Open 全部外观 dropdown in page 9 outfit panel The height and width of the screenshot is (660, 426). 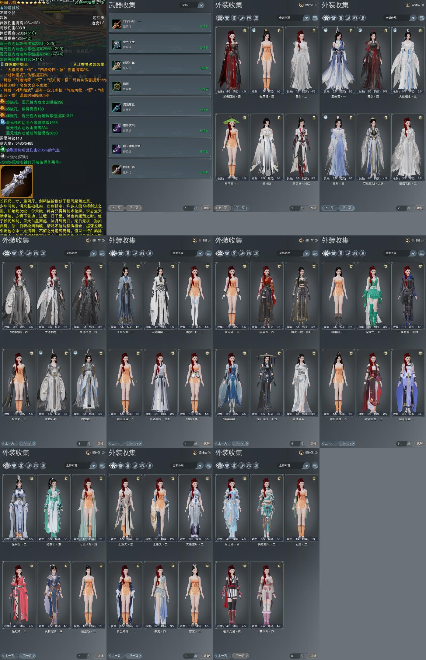(x=294, y=466)
